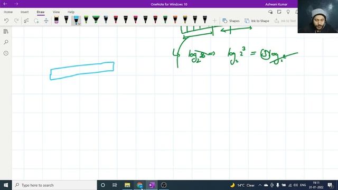This screenshot has width=338, height=190.
Task: Click the Ink to Text button
Action: tap(285, 21)
